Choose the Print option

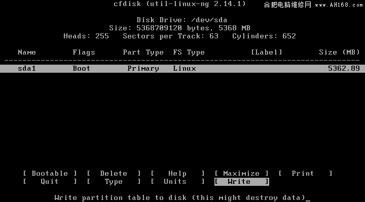pyautogui.click(x=305, y=174)
